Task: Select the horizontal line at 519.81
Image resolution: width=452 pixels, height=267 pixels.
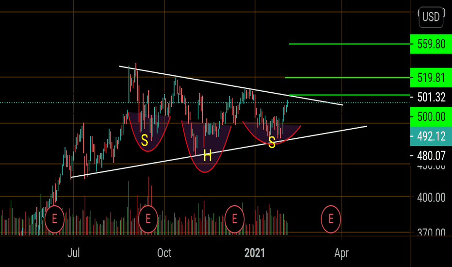Action: [x=347, y=78]
